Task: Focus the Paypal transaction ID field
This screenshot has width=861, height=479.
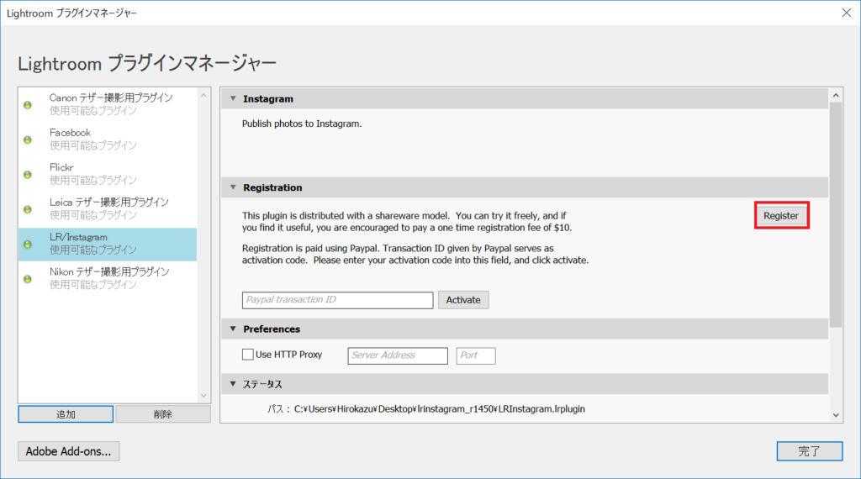Action: tap(337, 300)
